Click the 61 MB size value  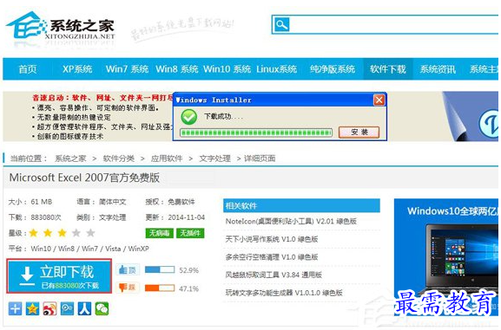[x=41, y=202]
